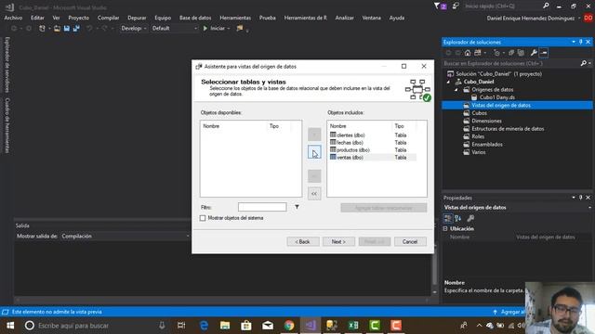The image size is (595, 334).
Task: Enable Mostrar objetos del sistema checkbox
Action: pyautogui.click(x=203, y=218)
